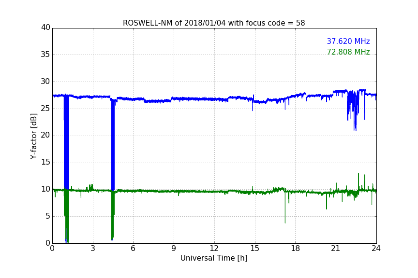
Task: Click the y-axis tick label '25'
Action: (x=45, y=108)
